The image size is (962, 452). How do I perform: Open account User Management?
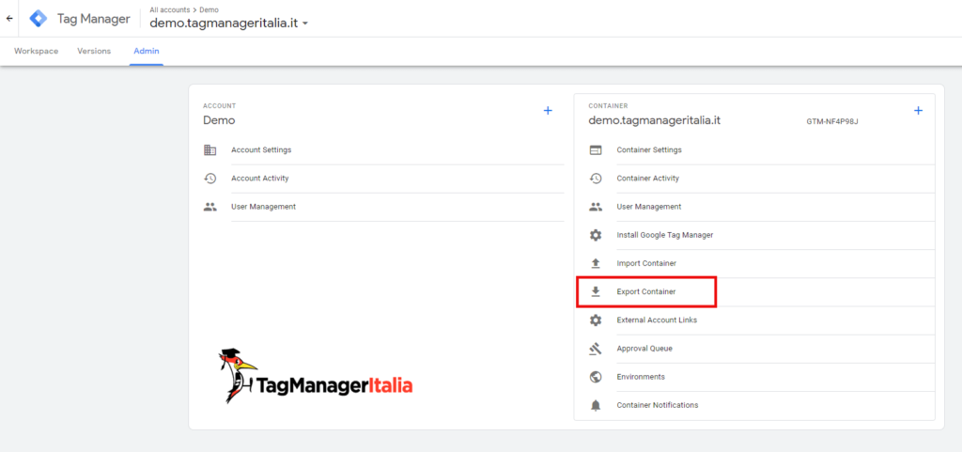tap(264, 207)
